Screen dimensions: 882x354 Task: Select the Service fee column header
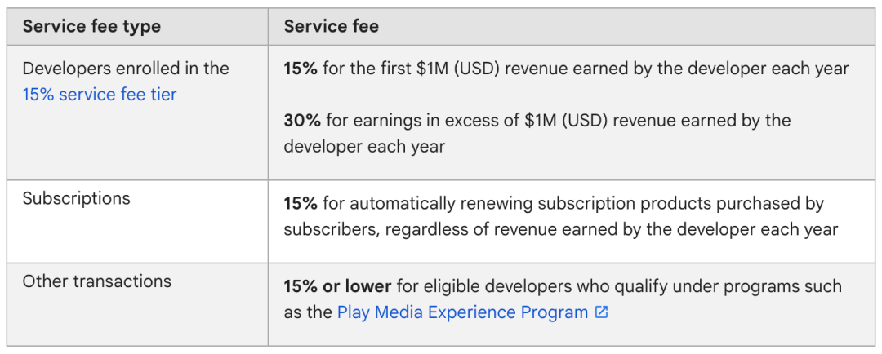332,26
